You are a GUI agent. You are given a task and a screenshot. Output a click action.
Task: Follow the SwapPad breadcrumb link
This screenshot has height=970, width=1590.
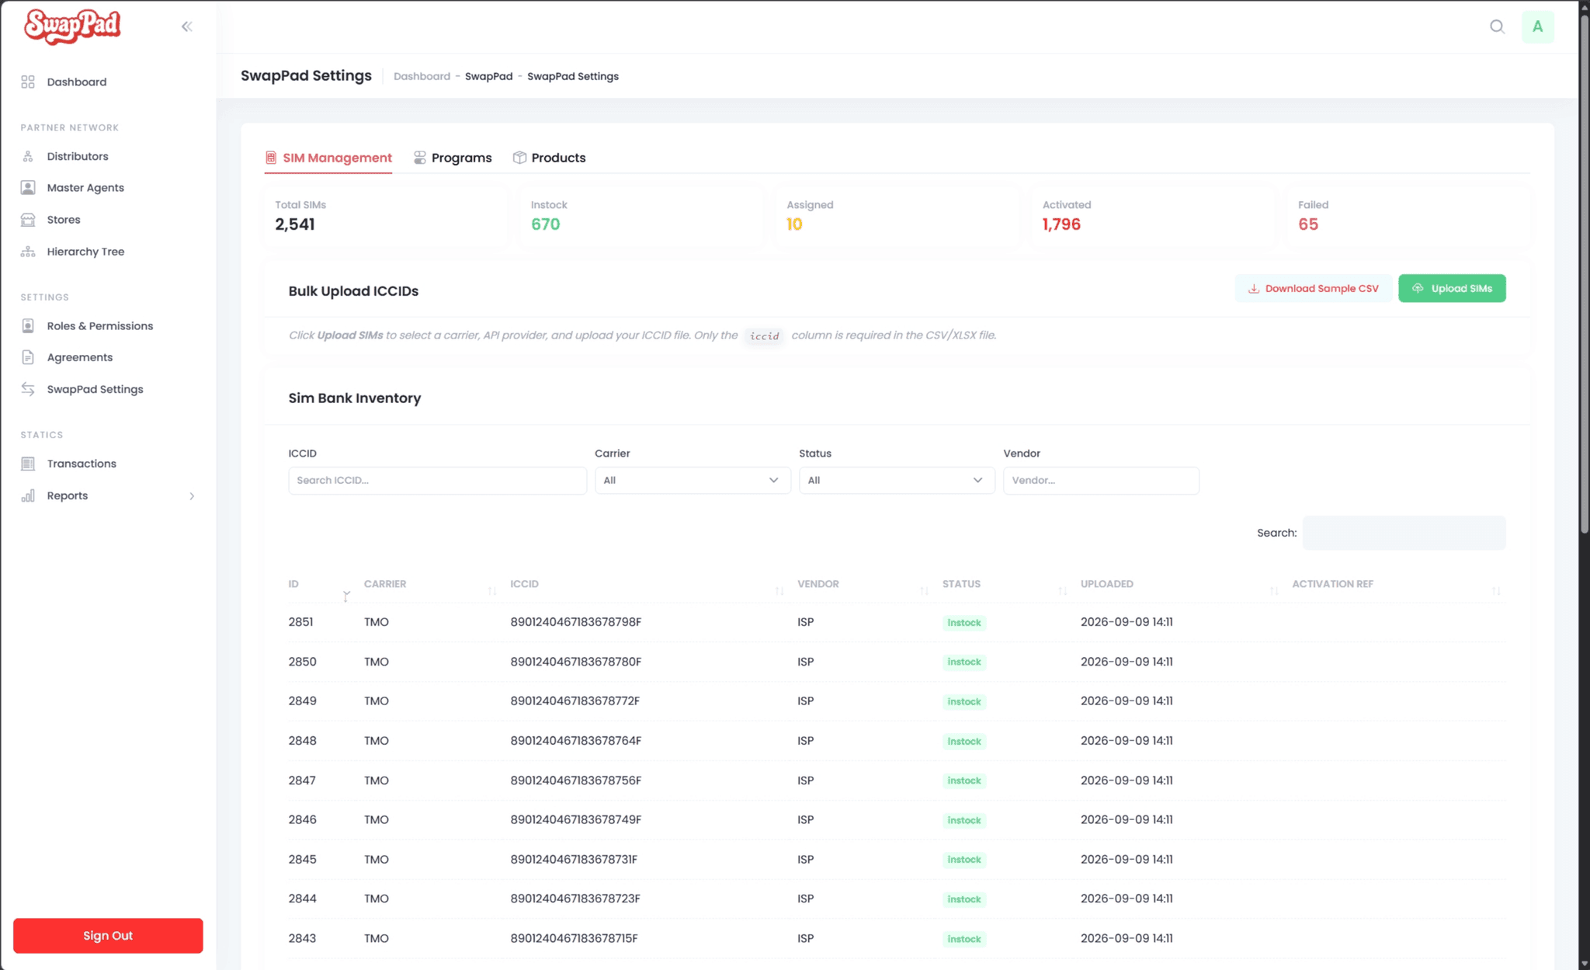pos(488,76)
